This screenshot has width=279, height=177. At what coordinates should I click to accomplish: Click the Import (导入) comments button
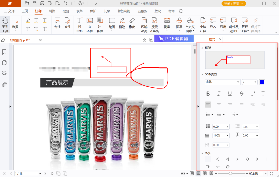point(213,23)
